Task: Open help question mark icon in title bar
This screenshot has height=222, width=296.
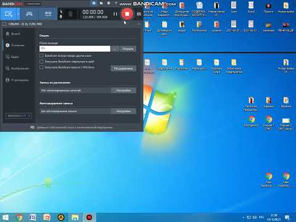Action: coord(116,3)
